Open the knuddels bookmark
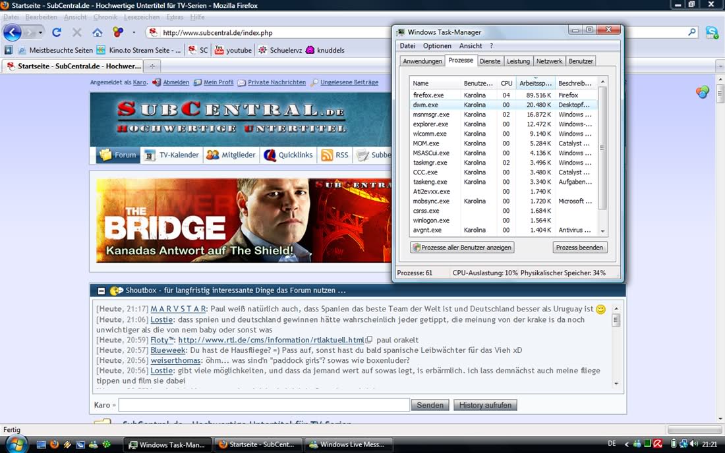Screen dimensions: 725x453 (325, 50)
